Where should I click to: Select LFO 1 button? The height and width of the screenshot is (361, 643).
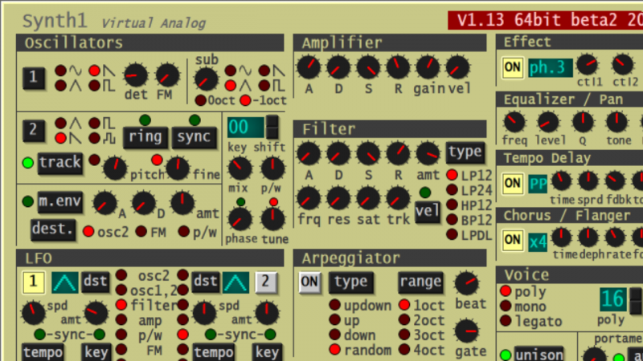(x=33, y=282)
